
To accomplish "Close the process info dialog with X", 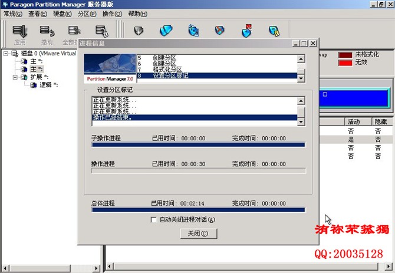I will click(x=312, y=43).
